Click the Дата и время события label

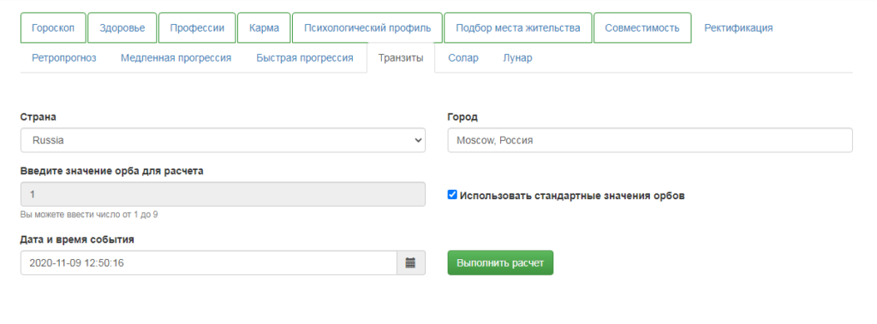coord(77,239)
